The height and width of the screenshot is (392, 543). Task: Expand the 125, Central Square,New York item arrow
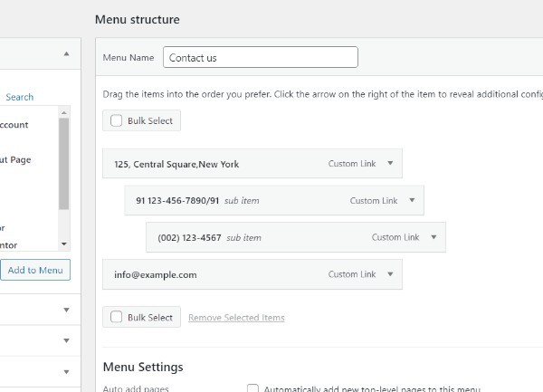point(390,163)
